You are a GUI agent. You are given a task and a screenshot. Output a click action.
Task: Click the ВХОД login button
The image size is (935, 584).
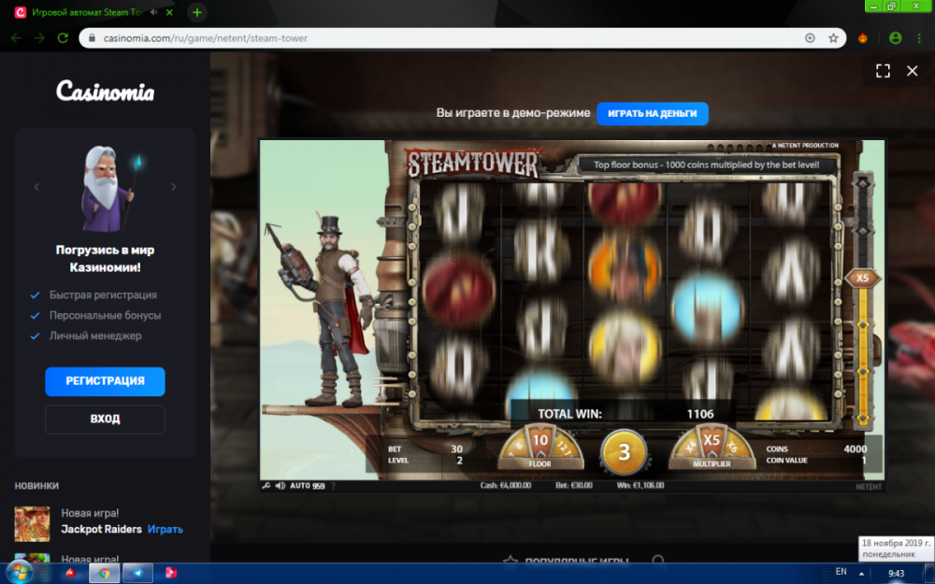click(x=105, y=420)
